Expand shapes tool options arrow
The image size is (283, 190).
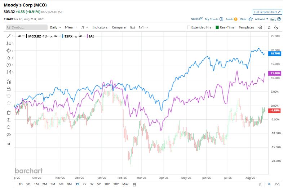(x=13, y=51)
